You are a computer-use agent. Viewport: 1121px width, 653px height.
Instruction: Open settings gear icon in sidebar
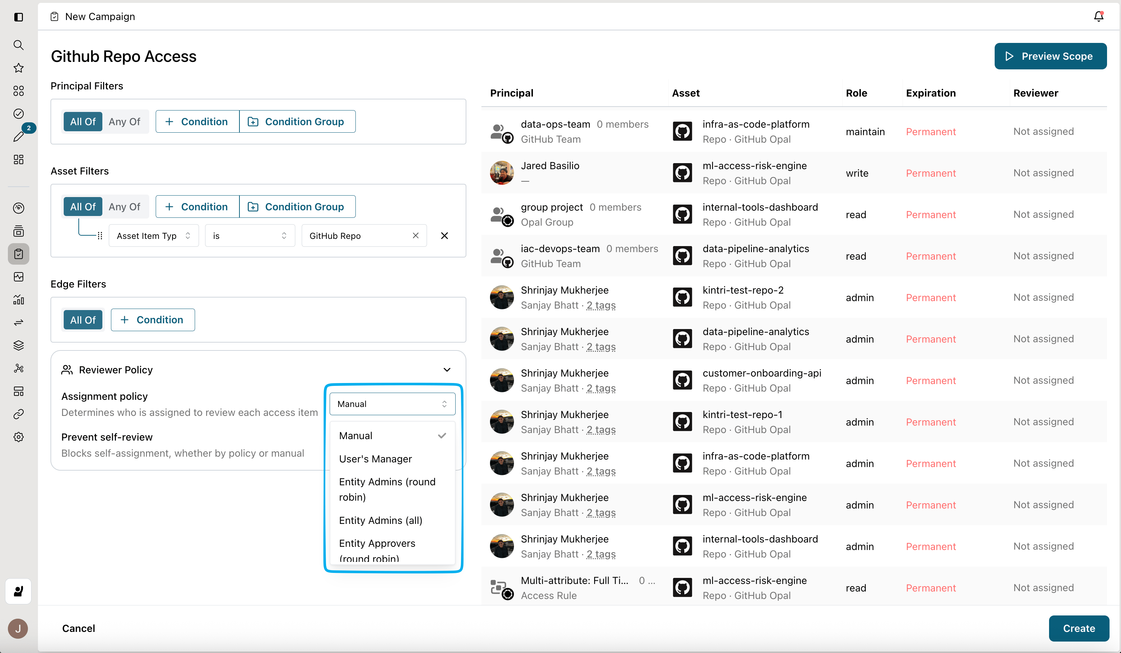pos(18,437)
